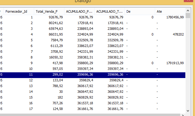This screenshot has width=195, height=116.
Task: Select Total_Venda_F cell 7584,79
Action: (x=57, y=40)
